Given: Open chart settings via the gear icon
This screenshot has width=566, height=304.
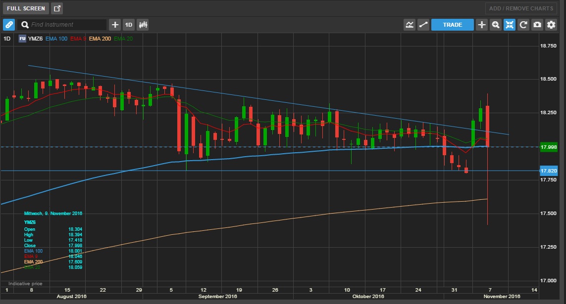Looking at the screenshot, I should coord(551,24).
